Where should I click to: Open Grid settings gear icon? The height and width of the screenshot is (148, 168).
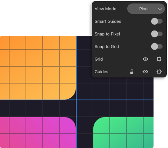[x=159, y=59]
